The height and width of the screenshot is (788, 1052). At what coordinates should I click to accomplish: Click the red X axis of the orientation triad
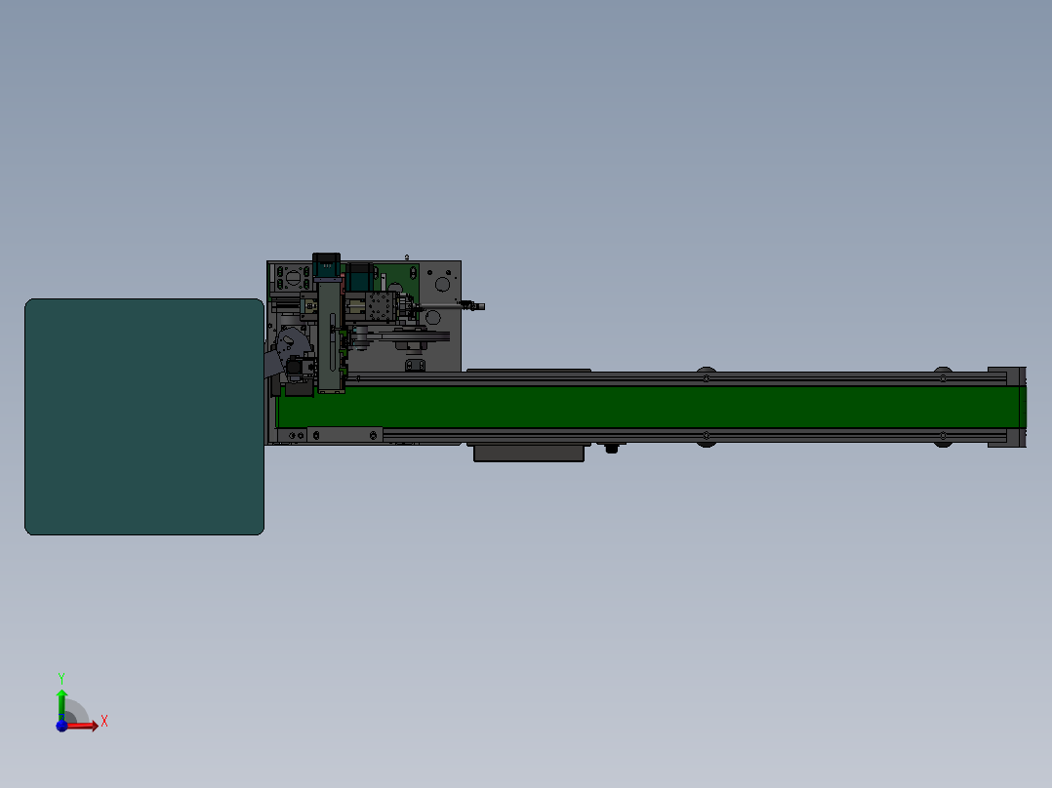[x=83, y=725]
